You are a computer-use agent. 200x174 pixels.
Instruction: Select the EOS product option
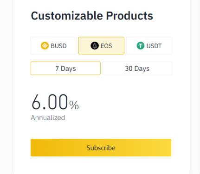(x=101, y=46)
